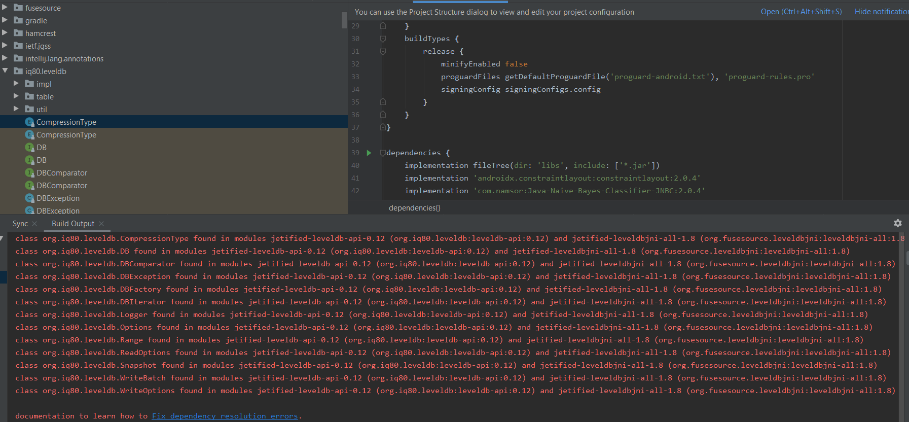This screenshot has width=909, height=422.
Task: Click the fileTree implementation code line
Action: click(x=532, y=165)
